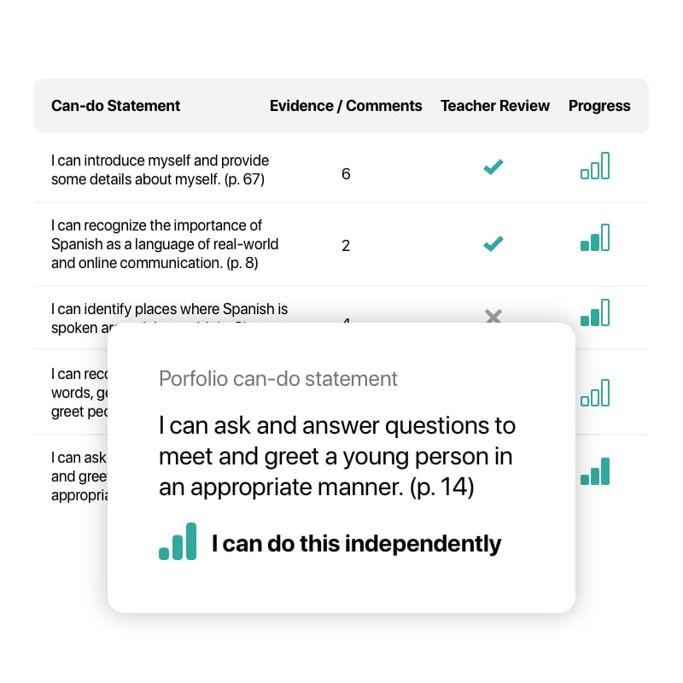Select 'Evidence / Comments' column header
The width and height of the screenshot is (683, 683).
point(346,106)
